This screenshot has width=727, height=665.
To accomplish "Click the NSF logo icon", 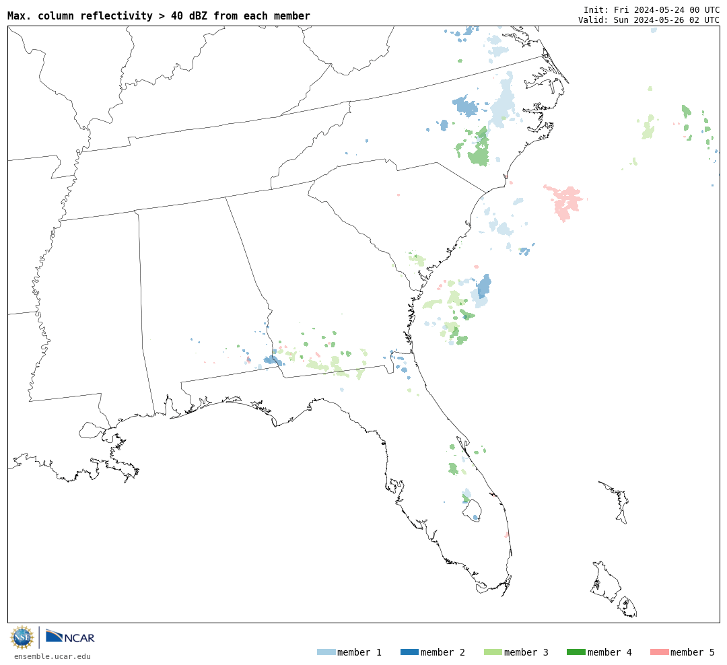I will [22, 637].
